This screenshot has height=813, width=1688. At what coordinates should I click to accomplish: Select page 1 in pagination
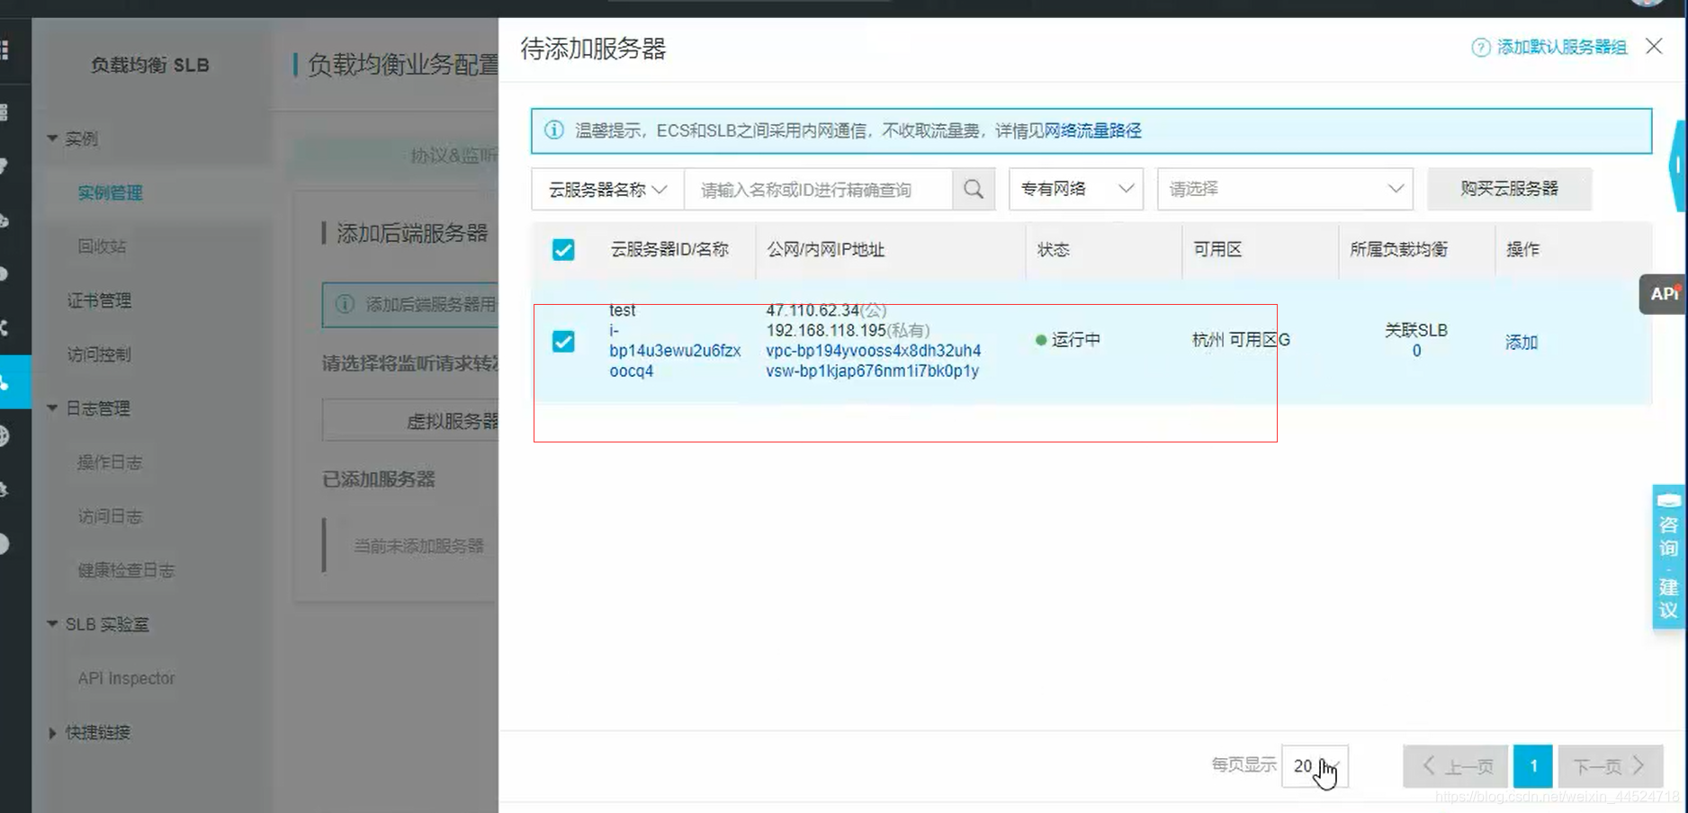pyautogui.click(x=1533, y=766)
